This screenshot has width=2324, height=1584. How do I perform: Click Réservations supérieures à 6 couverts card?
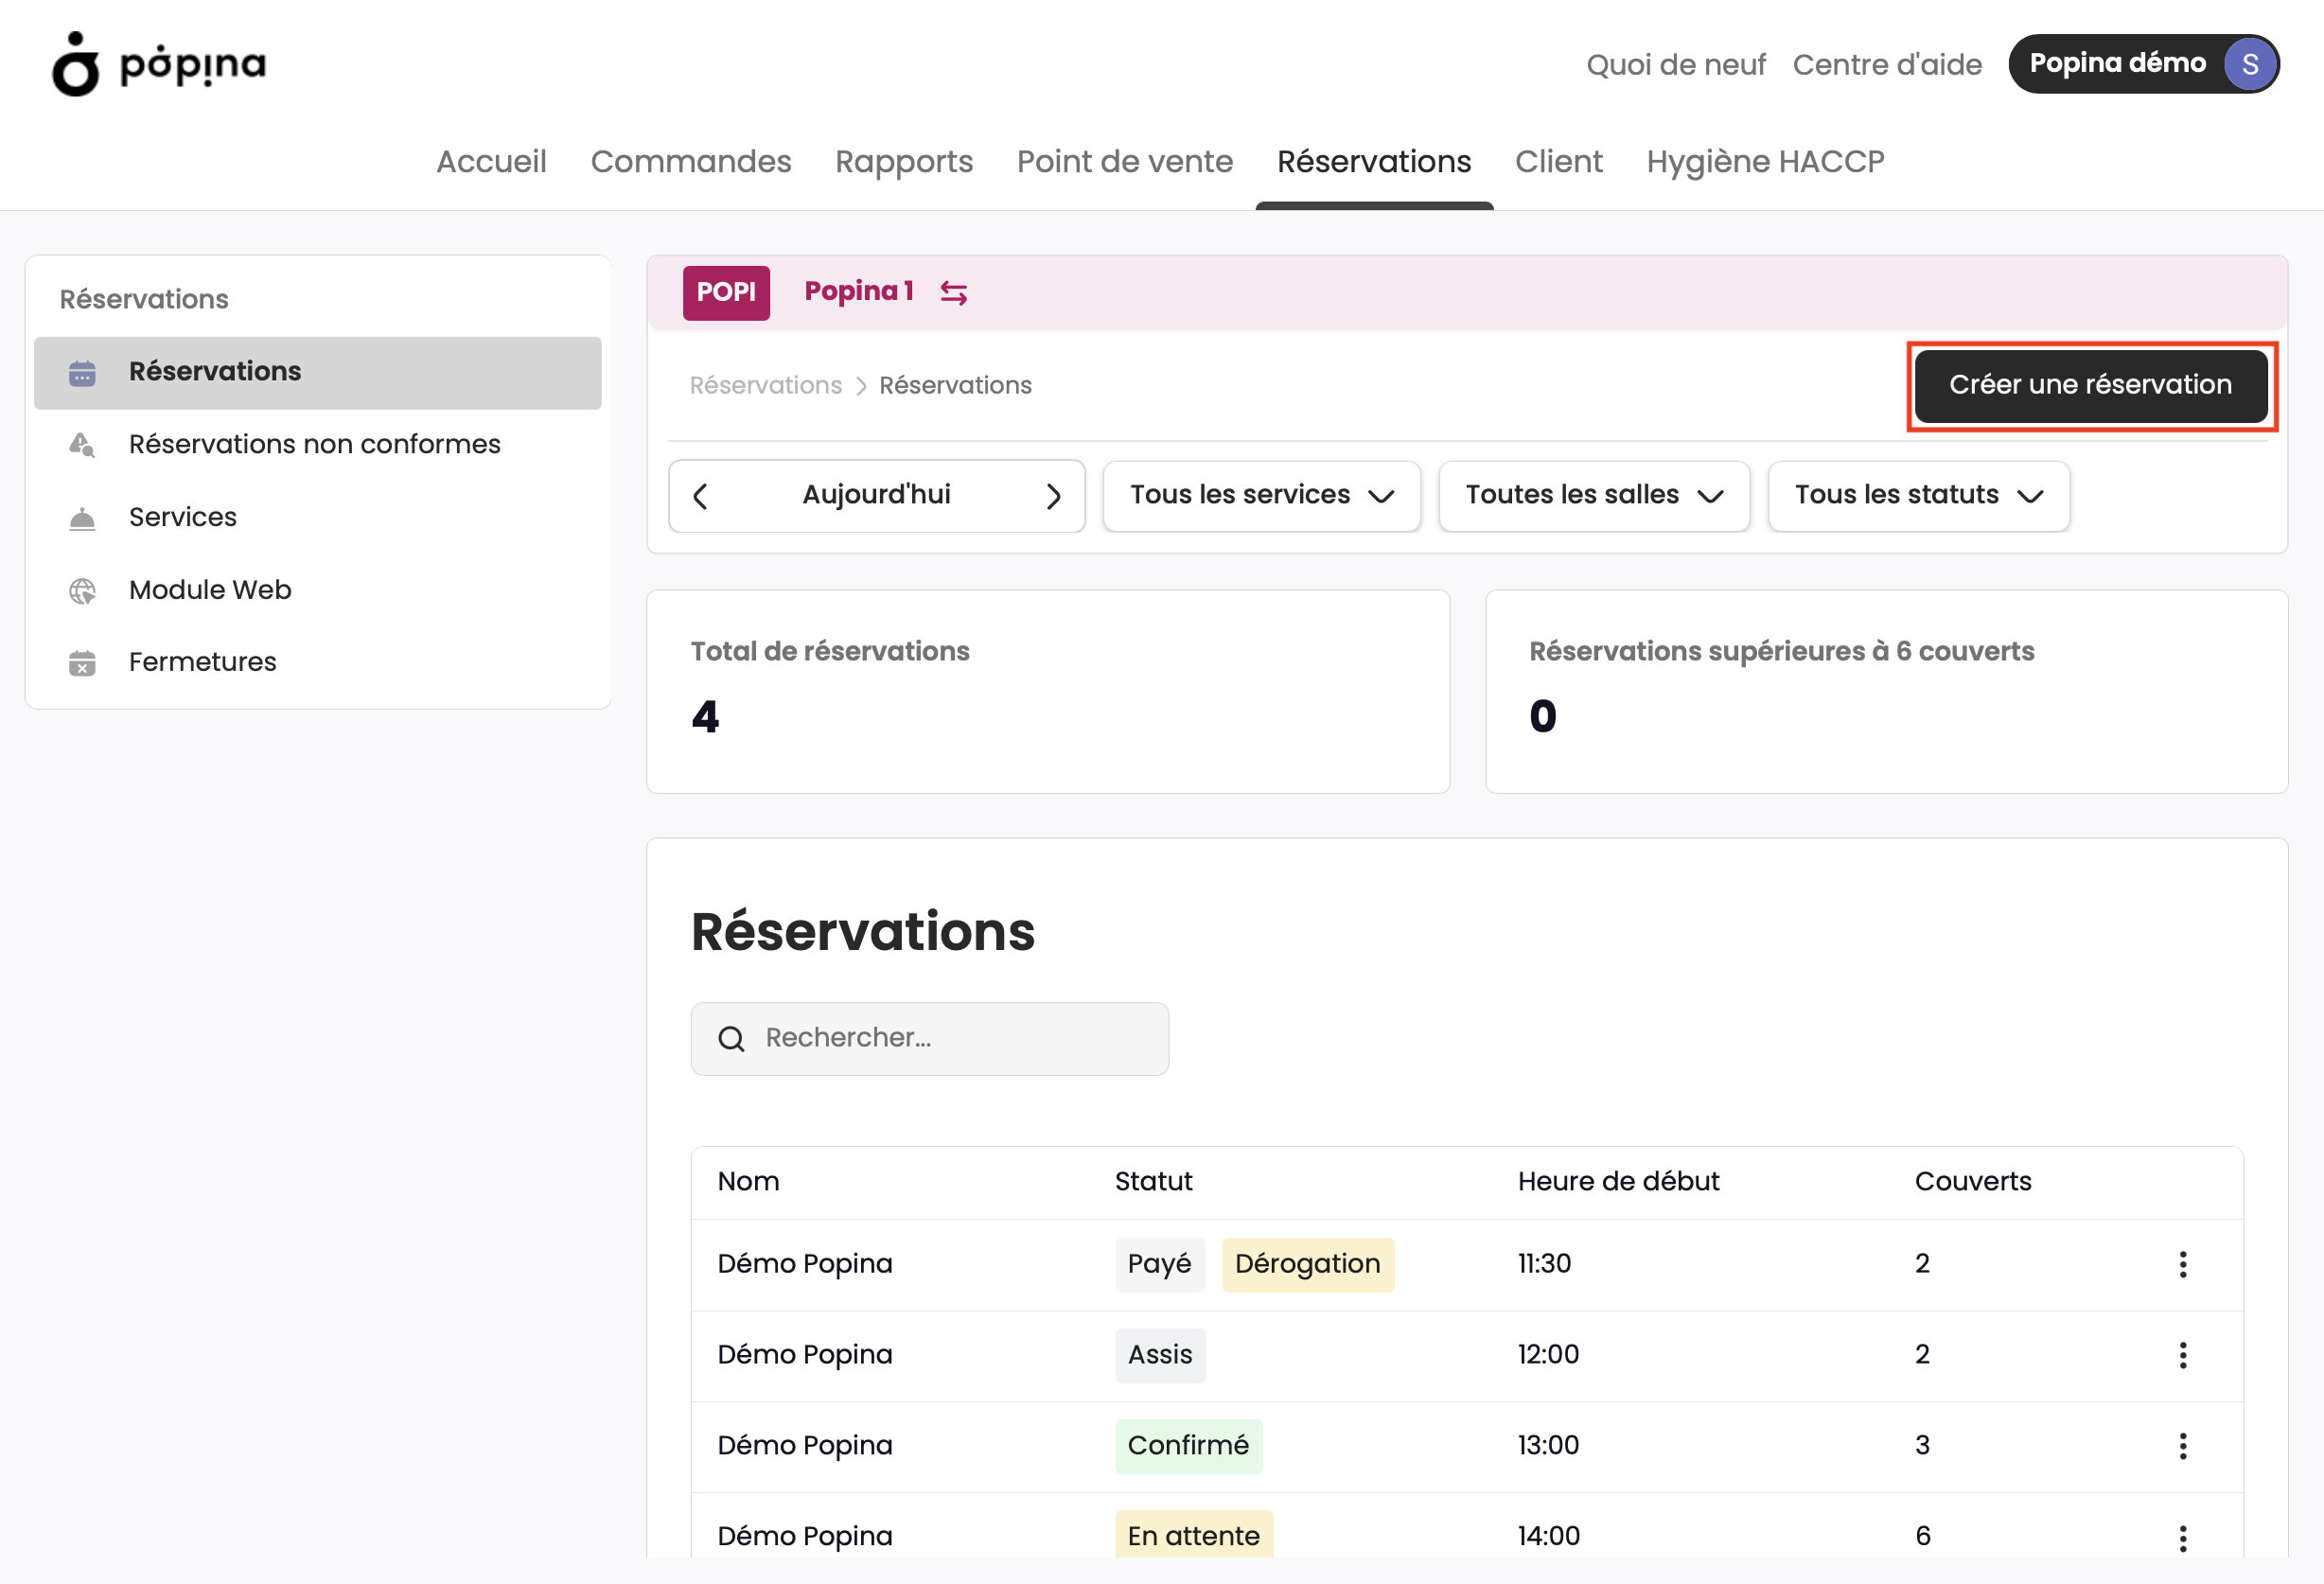tap(1887, 692)
